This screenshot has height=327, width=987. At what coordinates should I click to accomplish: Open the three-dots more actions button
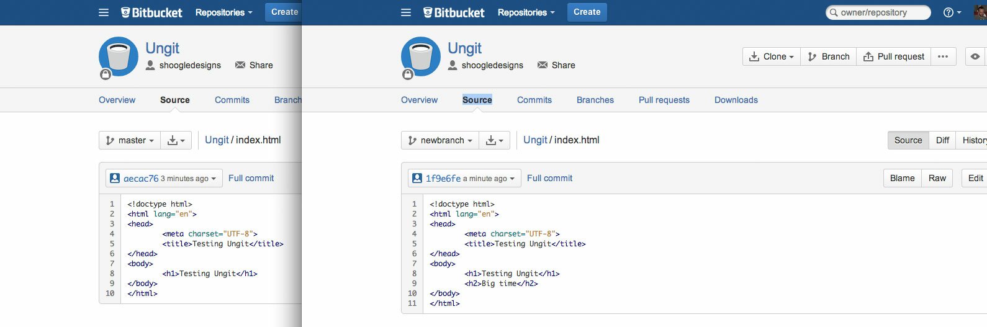tap(942, 56)
